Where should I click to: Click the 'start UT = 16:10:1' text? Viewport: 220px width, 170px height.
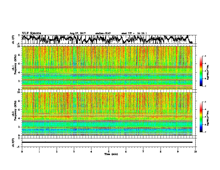click(x=134, y=33)
